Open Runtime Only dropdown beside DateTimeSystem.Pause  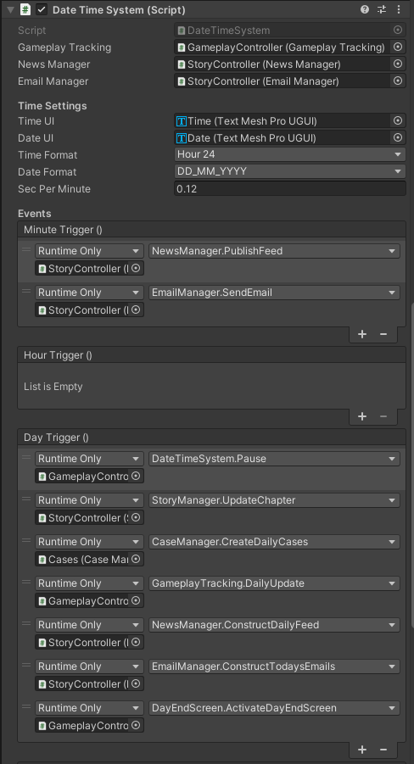tap(89, 459)
